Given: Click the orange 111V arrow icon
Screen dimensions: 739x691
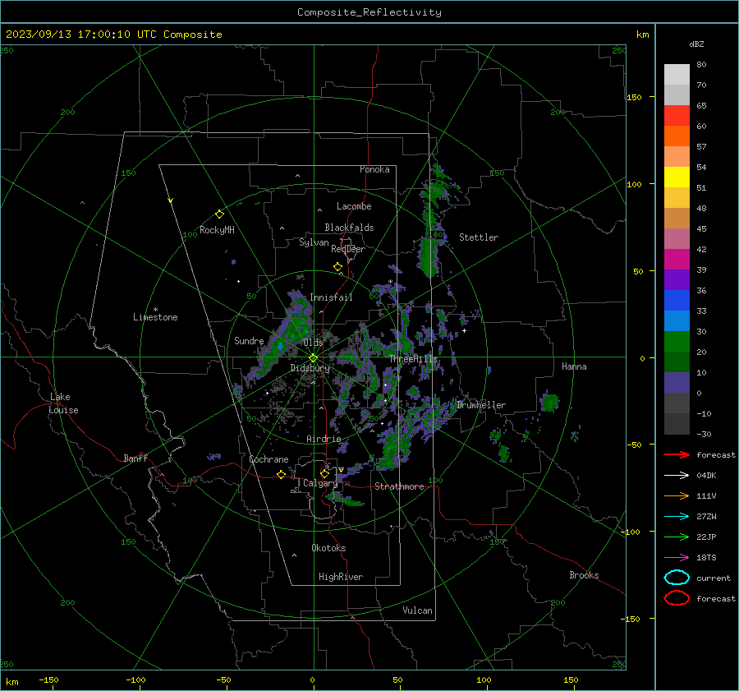Looking at the screenshot, I should click(677, 495).
